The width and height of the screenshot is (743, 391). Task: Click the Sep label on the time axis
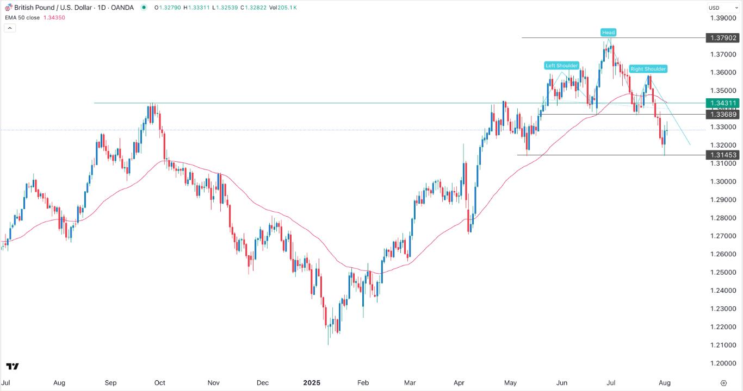110,383
